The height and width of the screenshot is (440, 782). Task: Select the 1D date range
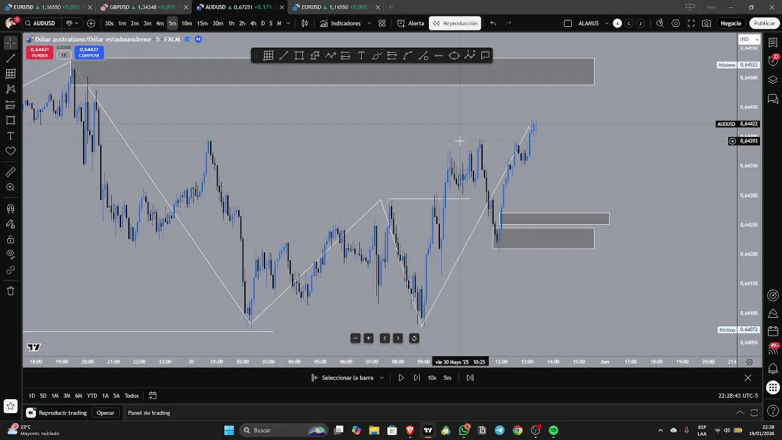[32, 396]
